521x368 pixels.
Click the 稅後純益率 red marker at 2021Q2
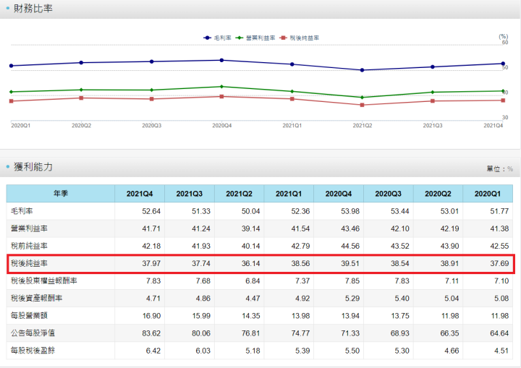point(362,105)
